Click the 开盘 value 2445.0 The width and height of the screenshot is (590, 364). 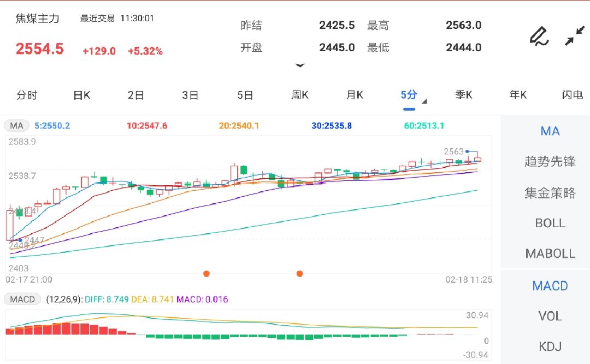click(337, 47)
